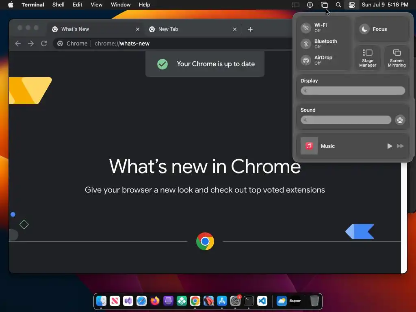Open the Shell menu
The height and width of the screenshot is (312, 416).
click(x=58, y=5)
